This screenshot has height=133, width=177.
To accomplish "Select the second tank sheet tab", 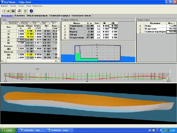I will point(25,23).
